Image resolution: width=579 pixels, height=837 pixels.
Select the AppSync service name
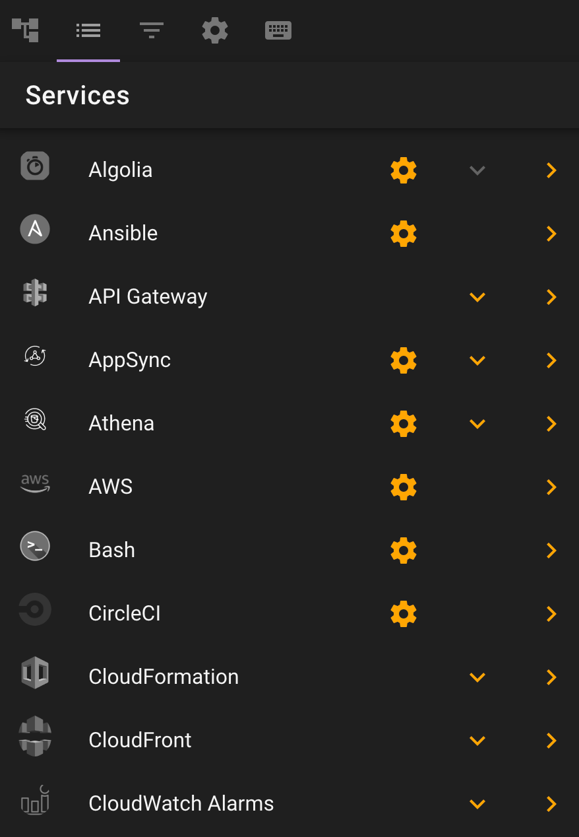(x=130, y=360)
